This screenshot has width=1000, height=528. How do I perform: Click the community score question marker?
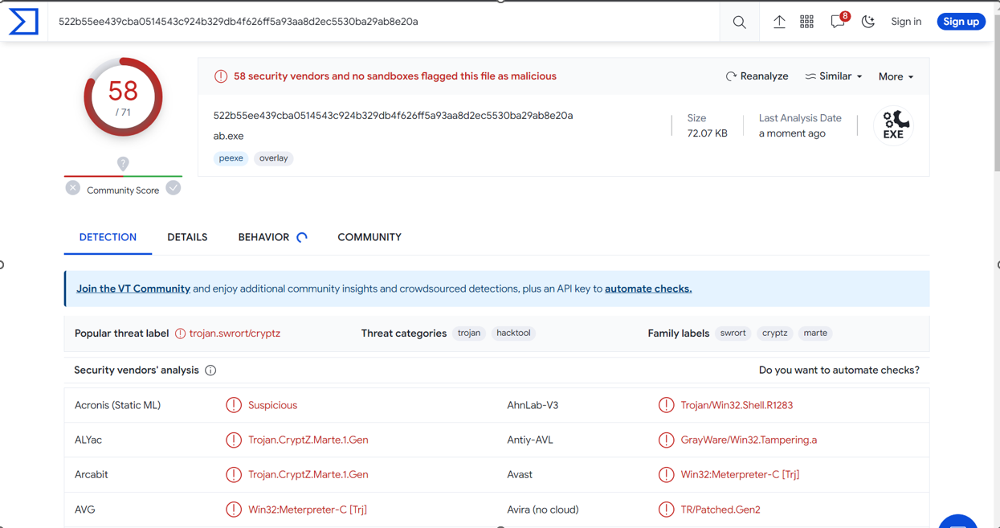[123, 164]
